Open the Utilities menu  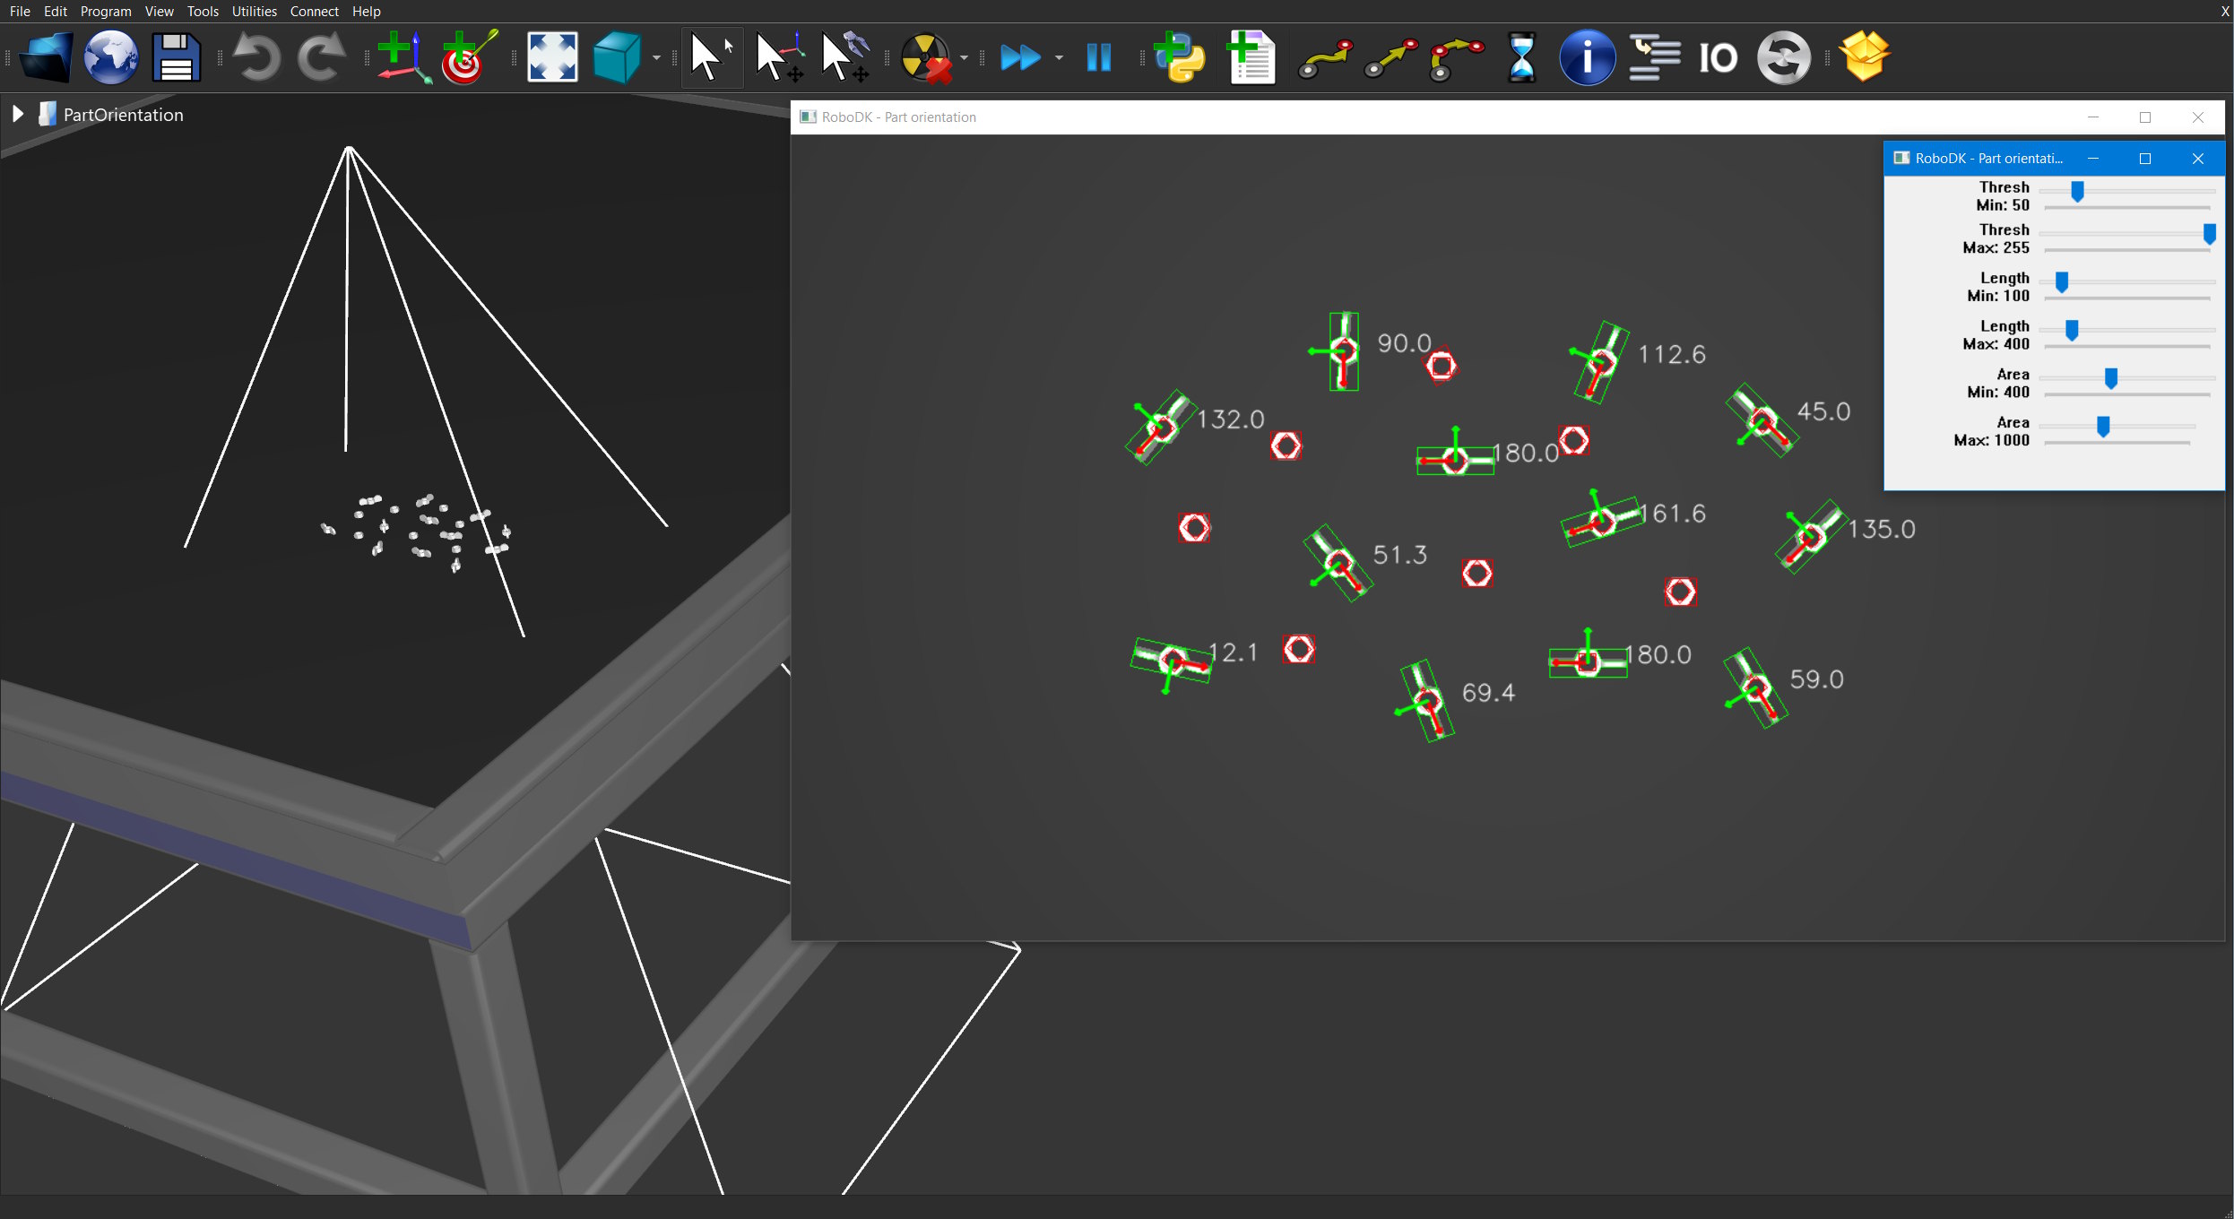click(254, 11)
